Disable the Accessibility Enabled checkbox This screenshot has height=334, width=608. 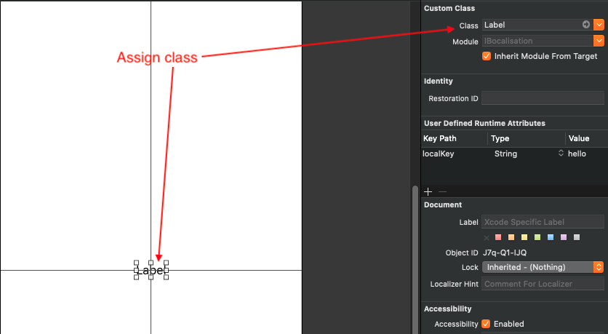pos(487,324)
